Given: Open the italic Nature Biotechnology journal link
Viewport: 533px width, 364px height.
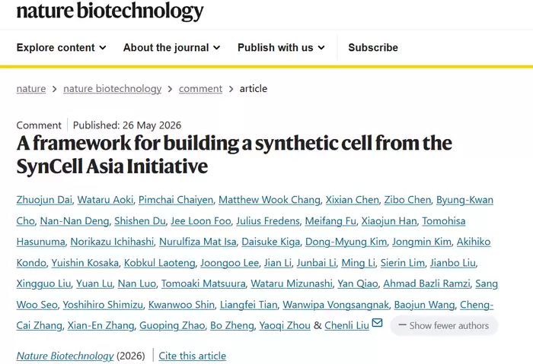Looking at the screenshot, I should pyautogui.click(x=65, y=356).
